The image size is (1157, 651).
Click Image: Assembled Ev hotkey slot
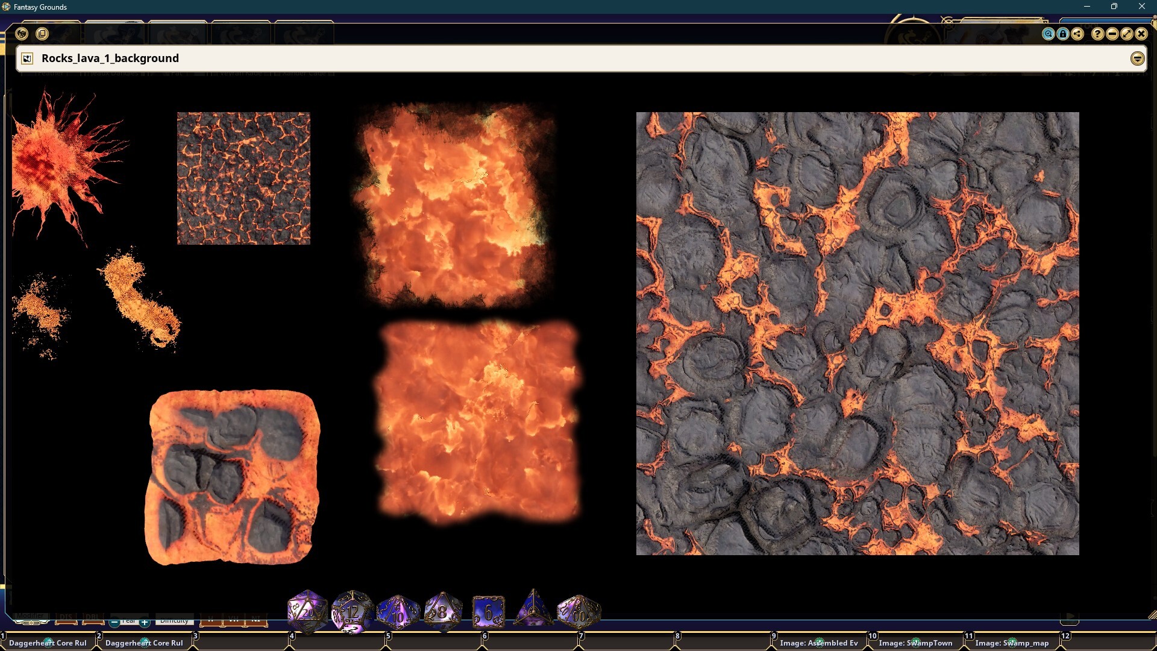pos(819,643)
